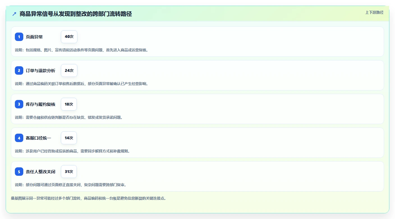Click the 31次 count pill
The image size is (395, 219).
tap(69, 172)
